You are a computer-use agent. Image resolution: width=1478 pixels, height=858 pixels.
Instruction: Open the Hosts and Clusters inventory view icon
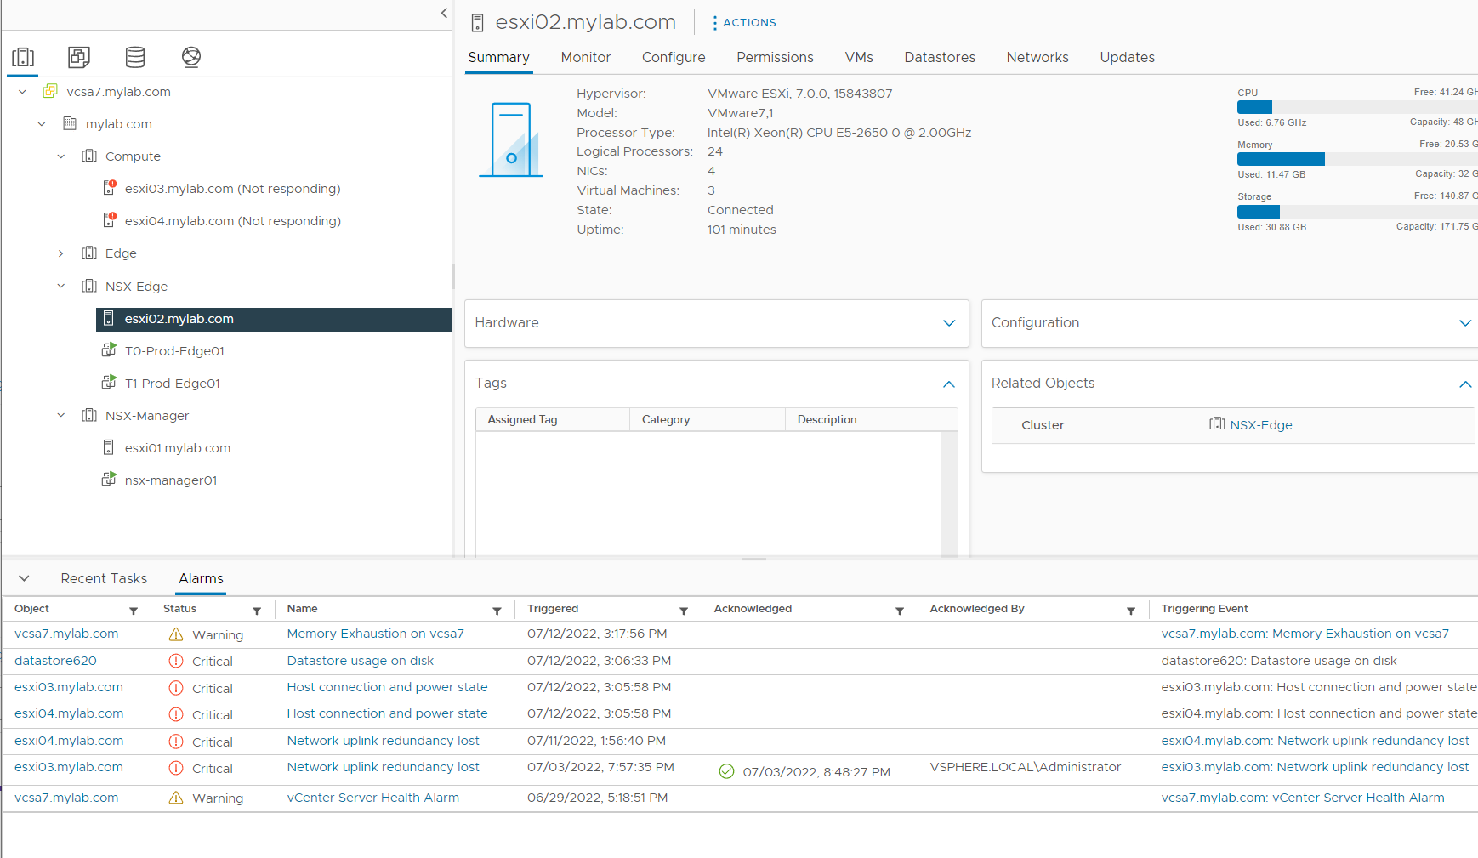pyautogui.click(x=23, y=57)
